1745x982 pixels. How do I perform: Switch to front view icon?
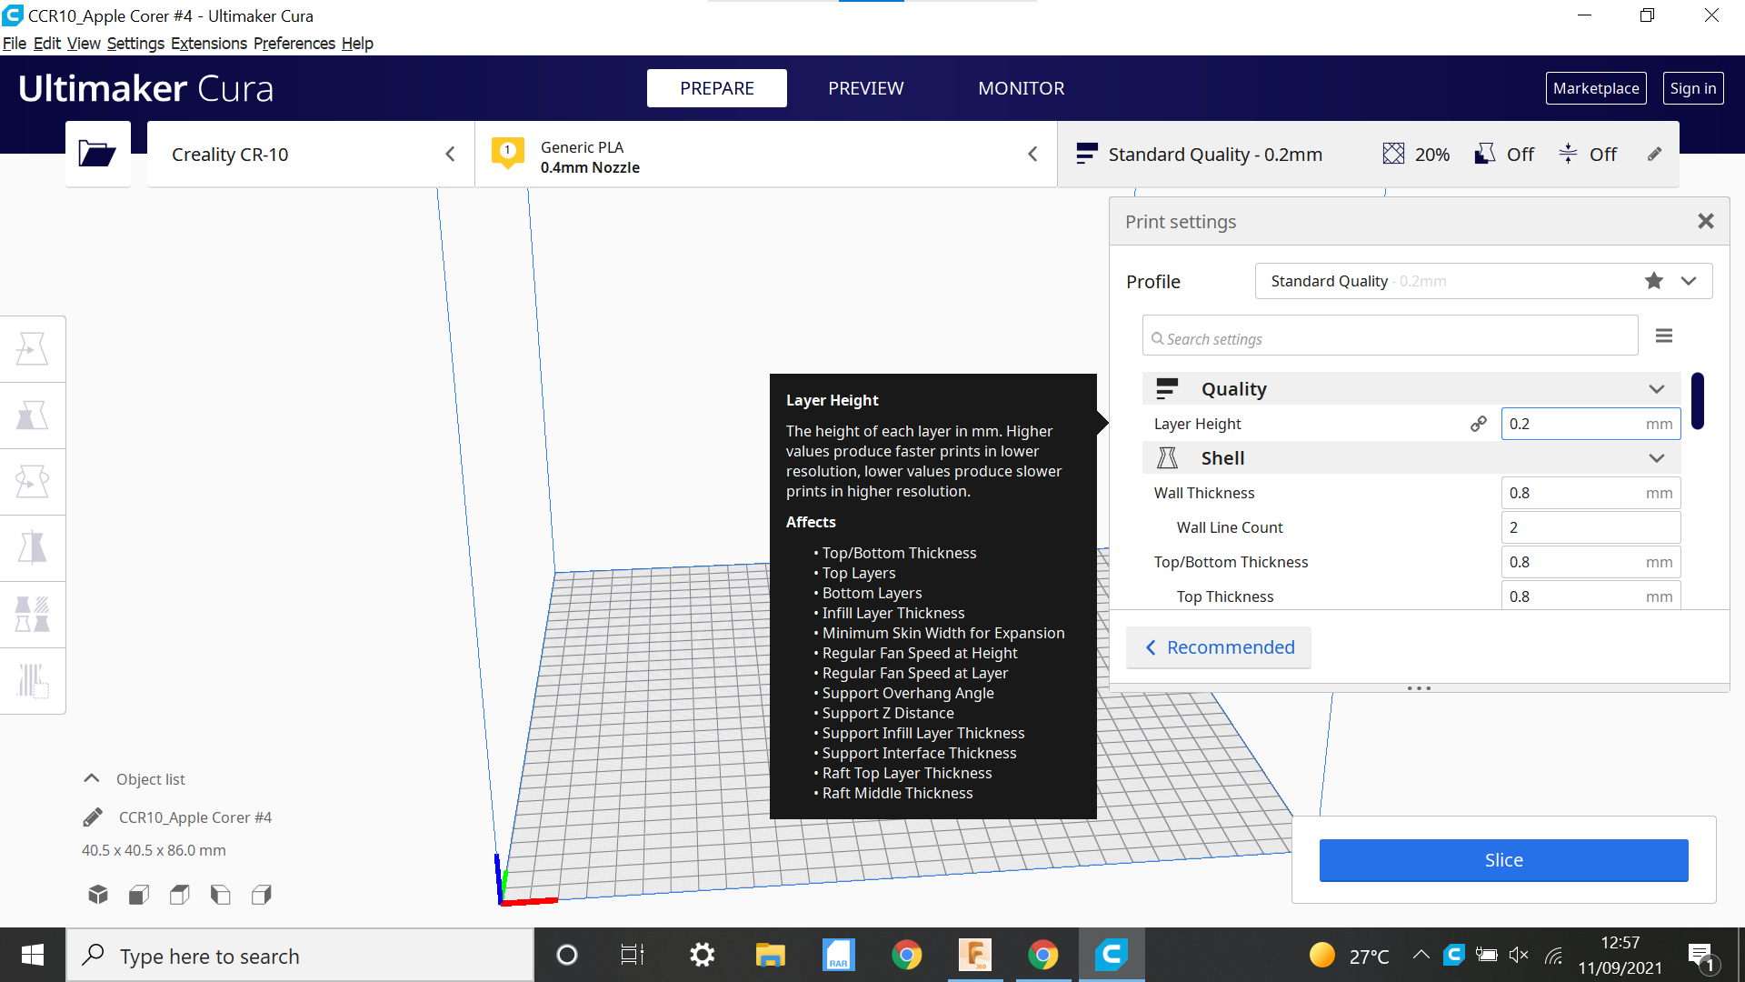(x=139, y=895)
